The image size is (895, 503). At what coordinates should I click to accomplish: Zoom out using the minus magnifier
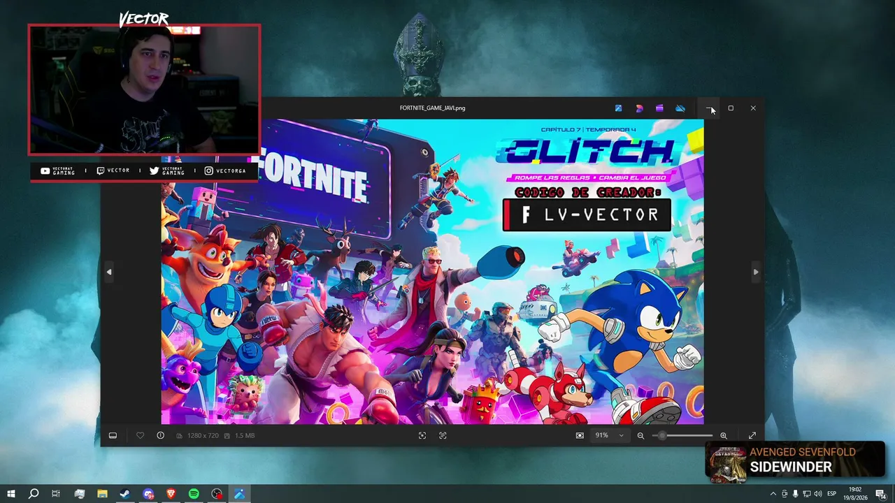coord(640,435)
